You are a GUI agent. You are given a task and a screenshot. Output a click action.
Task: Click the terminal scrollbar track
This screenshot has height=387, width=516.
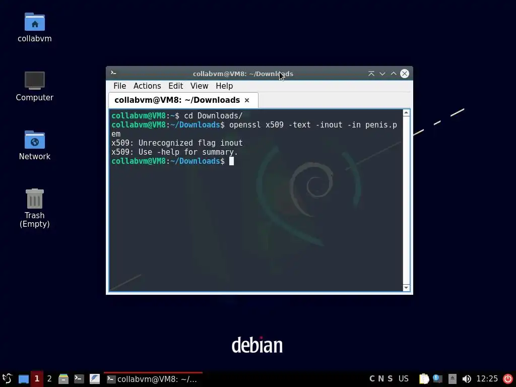[x=407, y=200]
